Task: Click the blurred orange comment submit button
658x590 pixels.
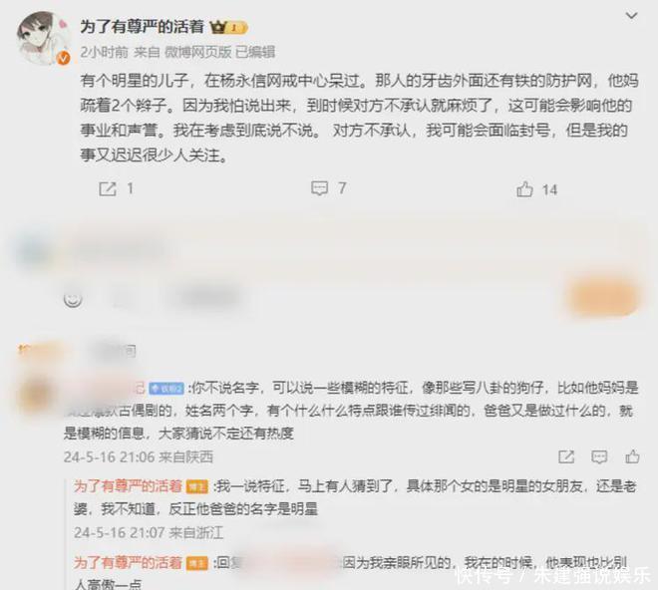Action: tap(602, 298)
